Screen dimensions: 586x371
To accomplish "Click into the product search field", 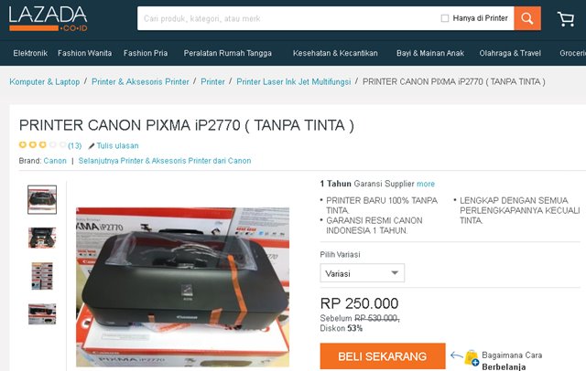I will click(x=288, y=18).
